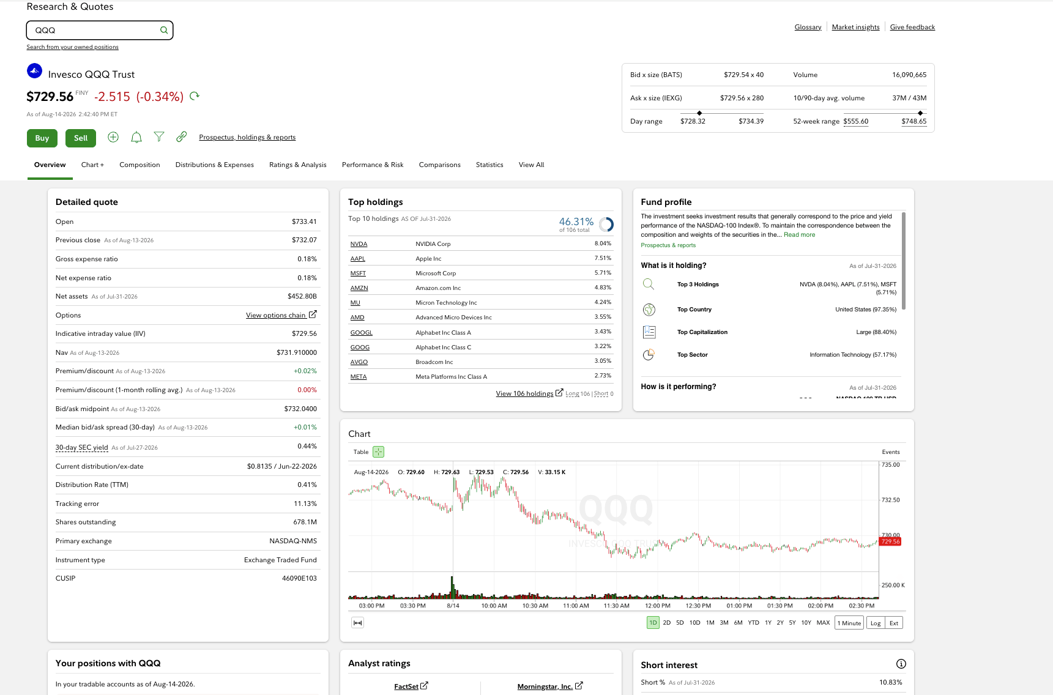Screen dimensions: 1053x695
Task: Click the 52-week range marker
Action: (920, 113)
